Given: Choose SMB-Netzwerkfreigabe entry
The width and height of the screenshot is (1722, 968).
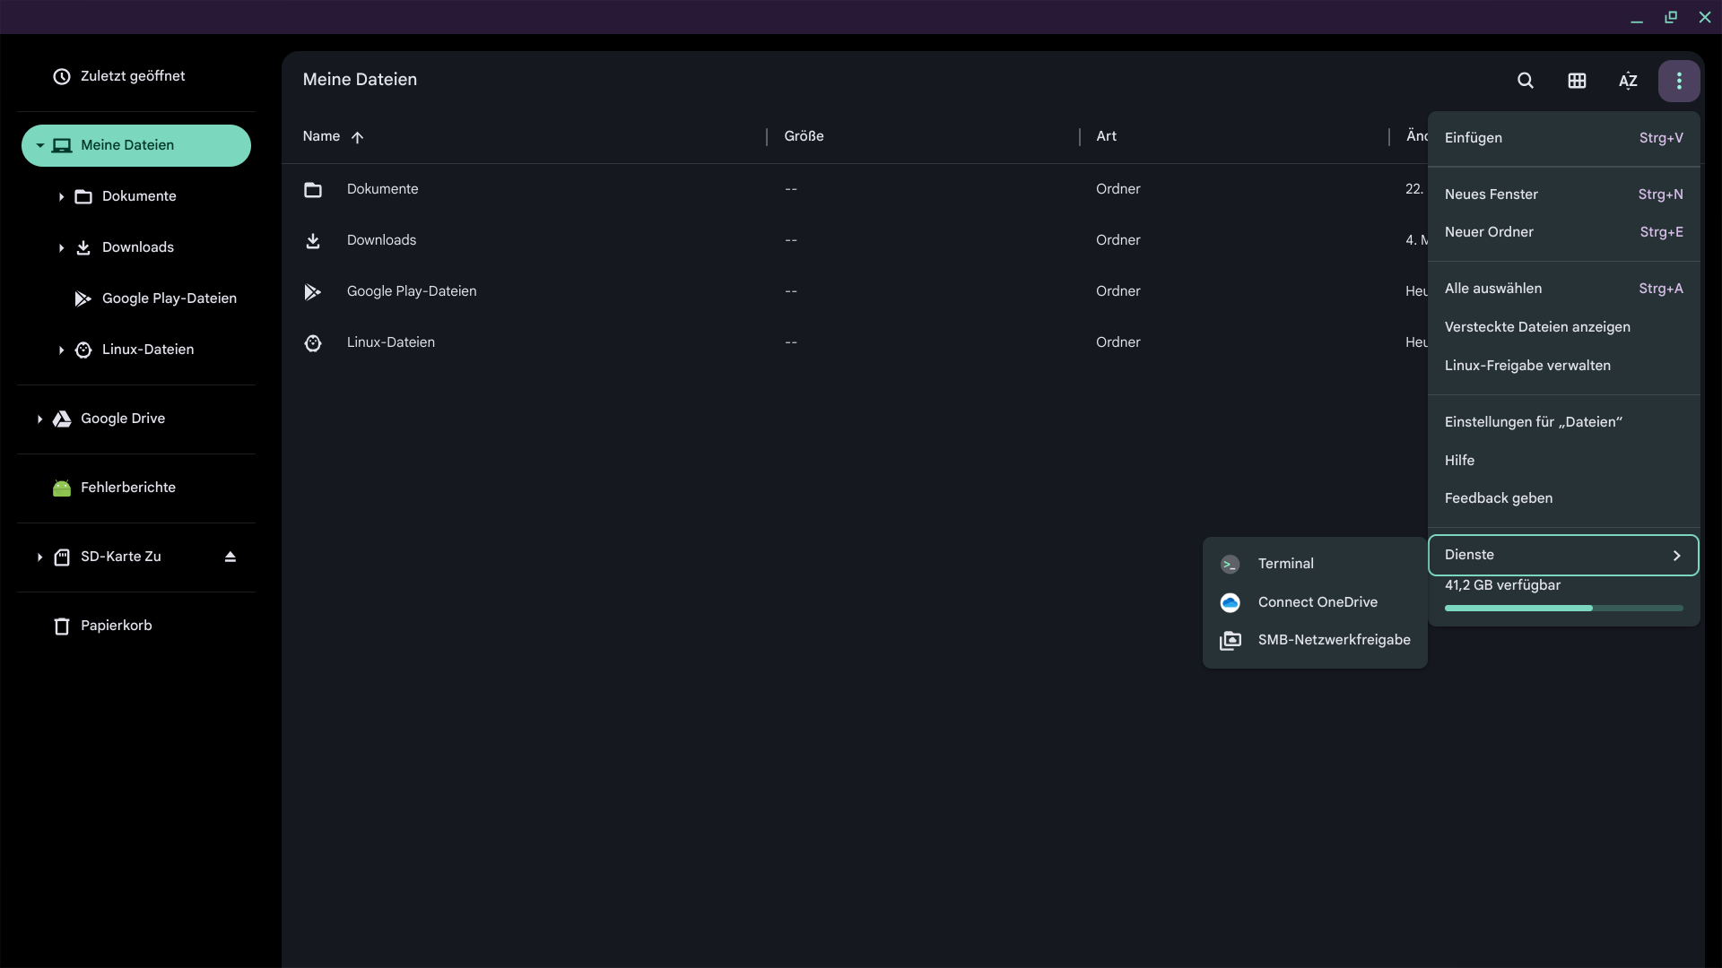Looking at the screenshot, I should pos(1333,640).
